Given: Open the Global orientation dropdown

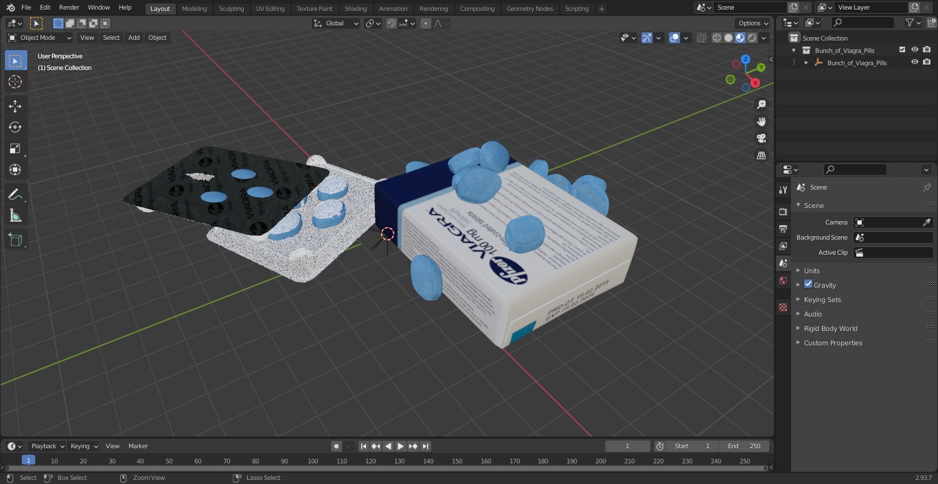Looking at the screenshot, I should (x=336, y=23).
